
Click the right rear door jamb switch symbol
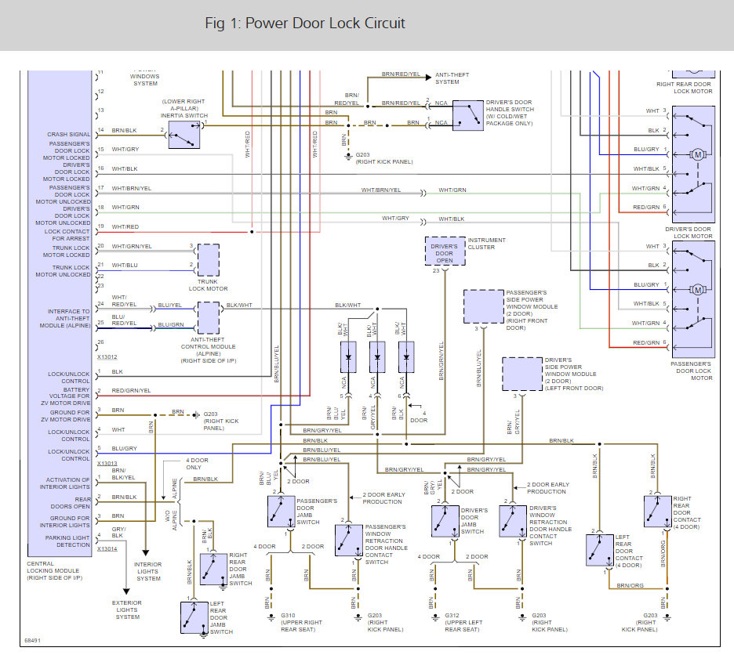(213, 569)
